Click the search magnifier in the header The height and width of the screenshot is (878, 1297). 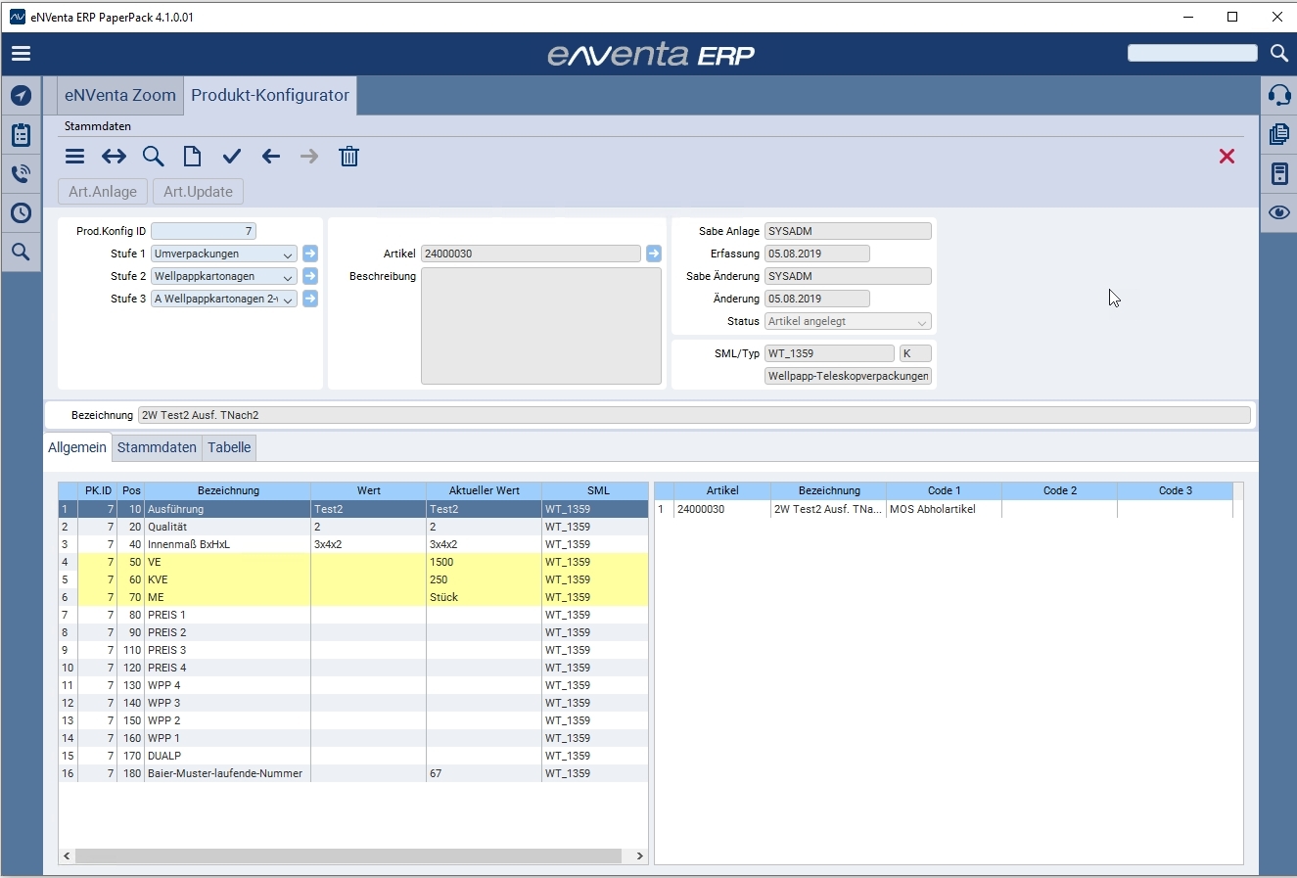[x=1278, y=53]
